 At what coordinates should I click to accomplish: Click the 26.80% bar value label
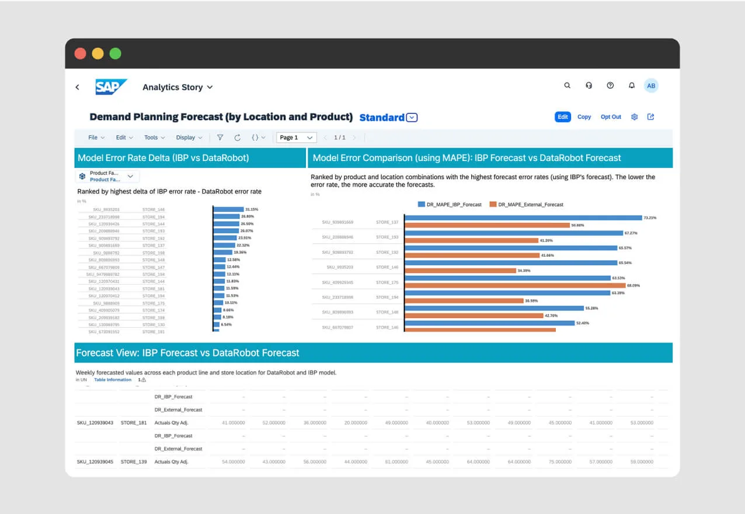(246, 216)
